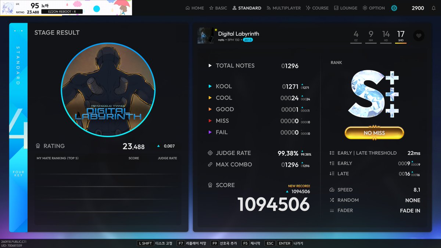This screenshot has width=441, height=248.
Task: Click the SPEED gauge icon
Action: (332, 190)
